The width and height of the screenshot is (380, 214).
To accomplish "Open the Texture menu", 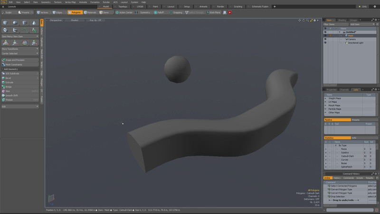I will point(57,2).
